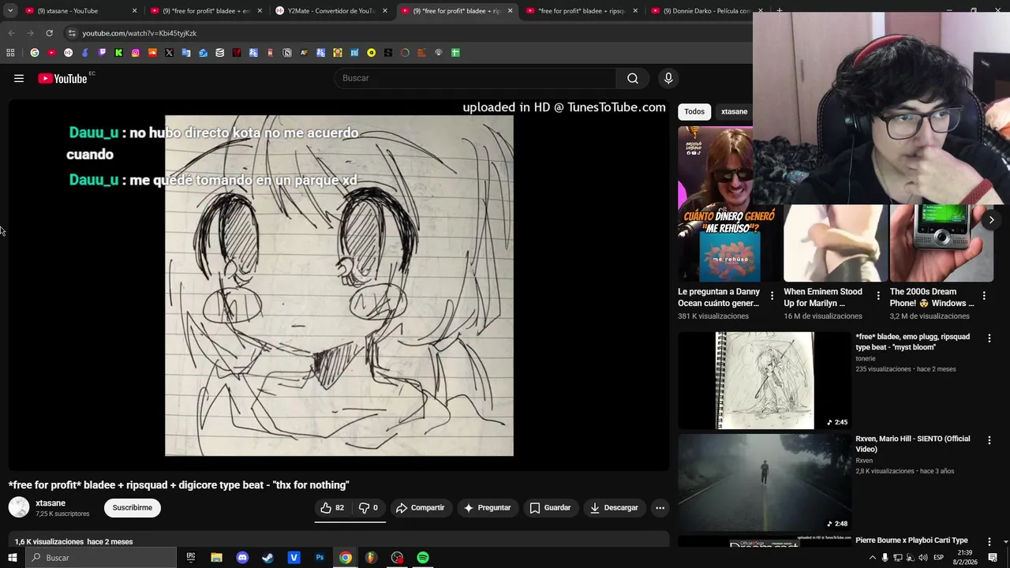Open Rxven SIENTO foggy road thumbnail
Screen dimensions: 1010x568
(765, 482)
